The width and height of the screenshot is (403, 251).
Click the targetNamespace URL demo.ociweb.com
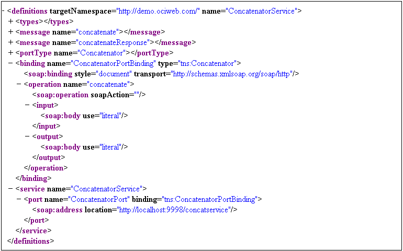click(159, 12)
